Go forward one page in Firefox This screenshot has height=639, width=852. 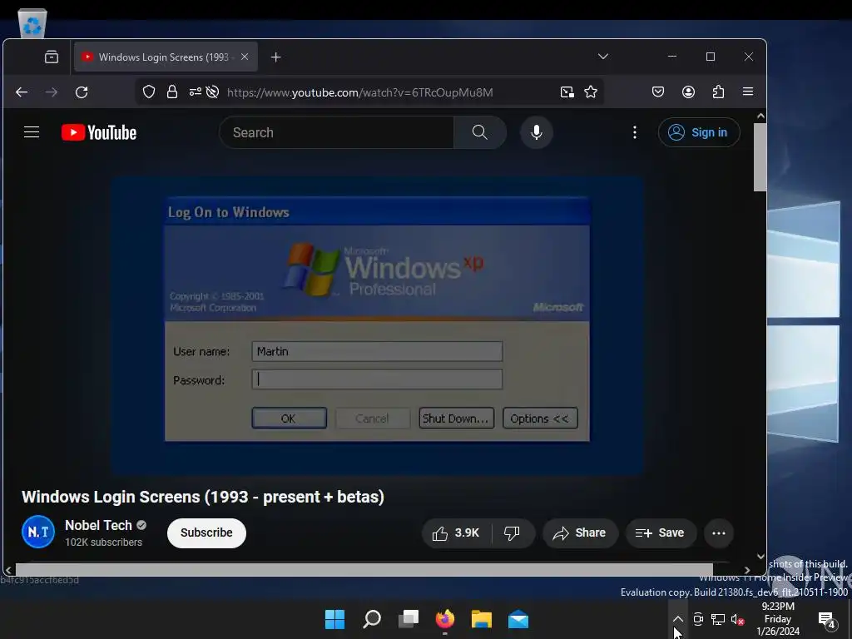click(x=52, y=92)
